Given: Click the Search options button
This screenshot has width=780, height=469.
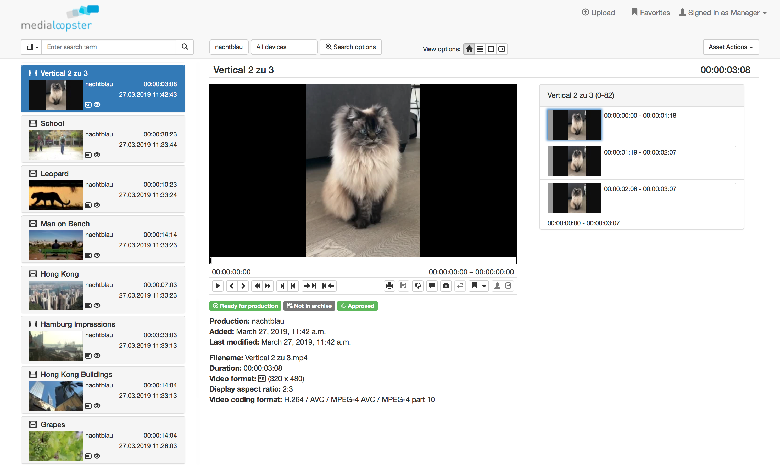Looking at the screenshot, I should [350, 47].
